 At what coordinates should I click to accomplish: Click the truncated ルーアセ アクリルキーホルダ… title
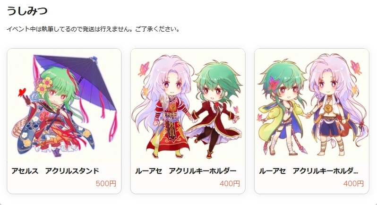coord(308,171)
